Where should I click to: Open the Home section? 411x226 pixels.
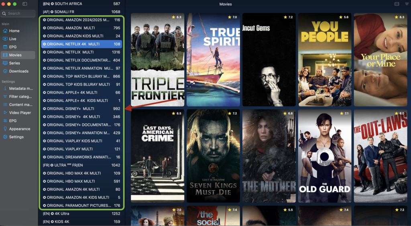pos(18,31)
